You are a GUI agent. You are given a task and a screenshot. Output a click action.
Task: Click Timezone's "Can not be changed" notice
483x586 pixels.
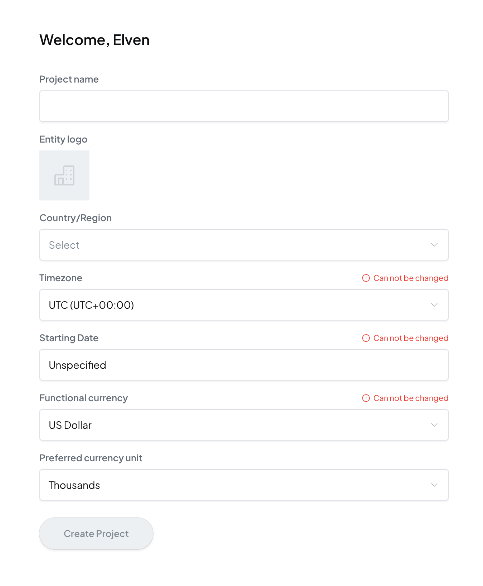410,278
